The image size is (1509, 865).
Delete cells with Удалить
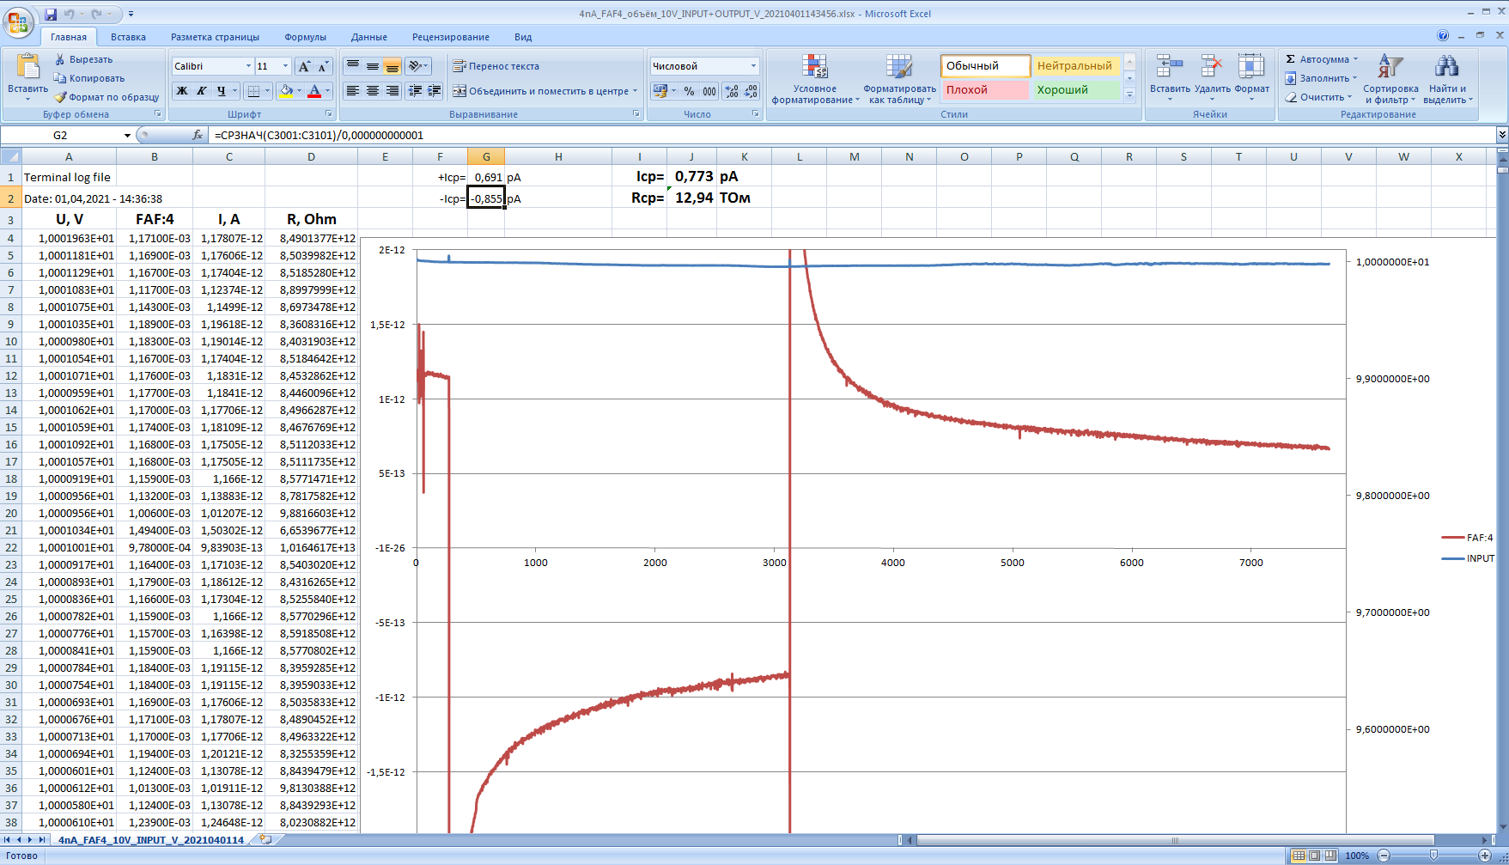[x=1212, y=76]
